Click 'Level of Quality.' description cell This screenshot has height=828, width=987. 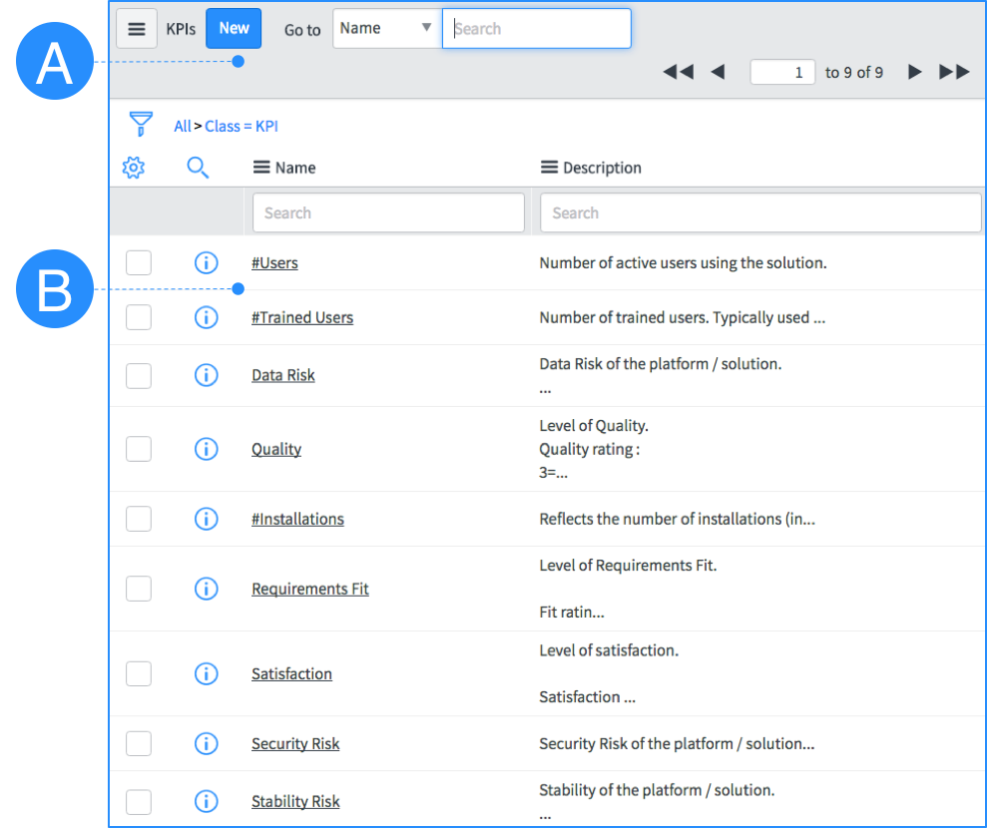594,449
